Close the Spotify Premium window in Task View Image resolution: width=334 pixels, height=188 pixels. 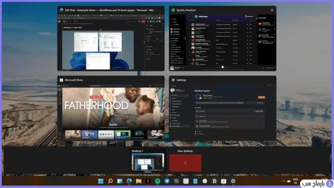[x=272, y=10]
